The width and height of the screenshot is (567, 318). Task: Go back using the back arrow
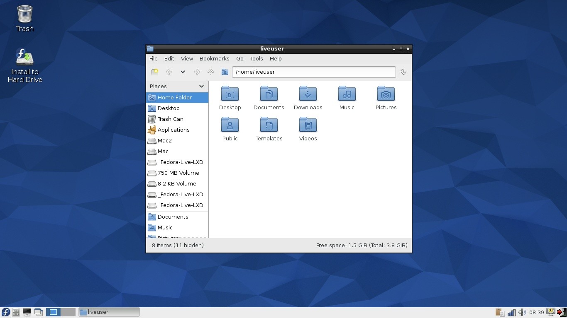click(x=169, y=72)
